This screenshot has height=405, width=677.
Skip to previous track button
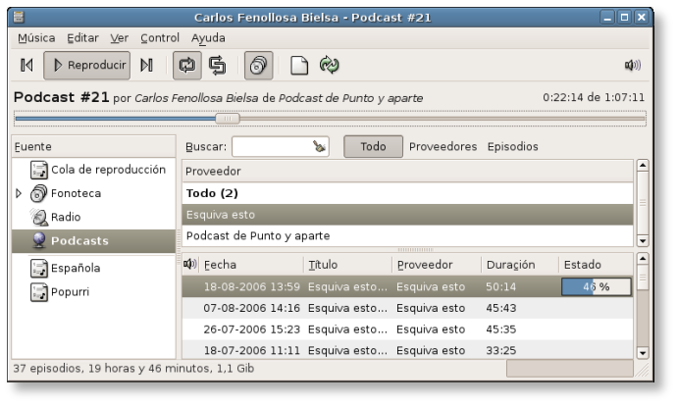coord(26,66)
